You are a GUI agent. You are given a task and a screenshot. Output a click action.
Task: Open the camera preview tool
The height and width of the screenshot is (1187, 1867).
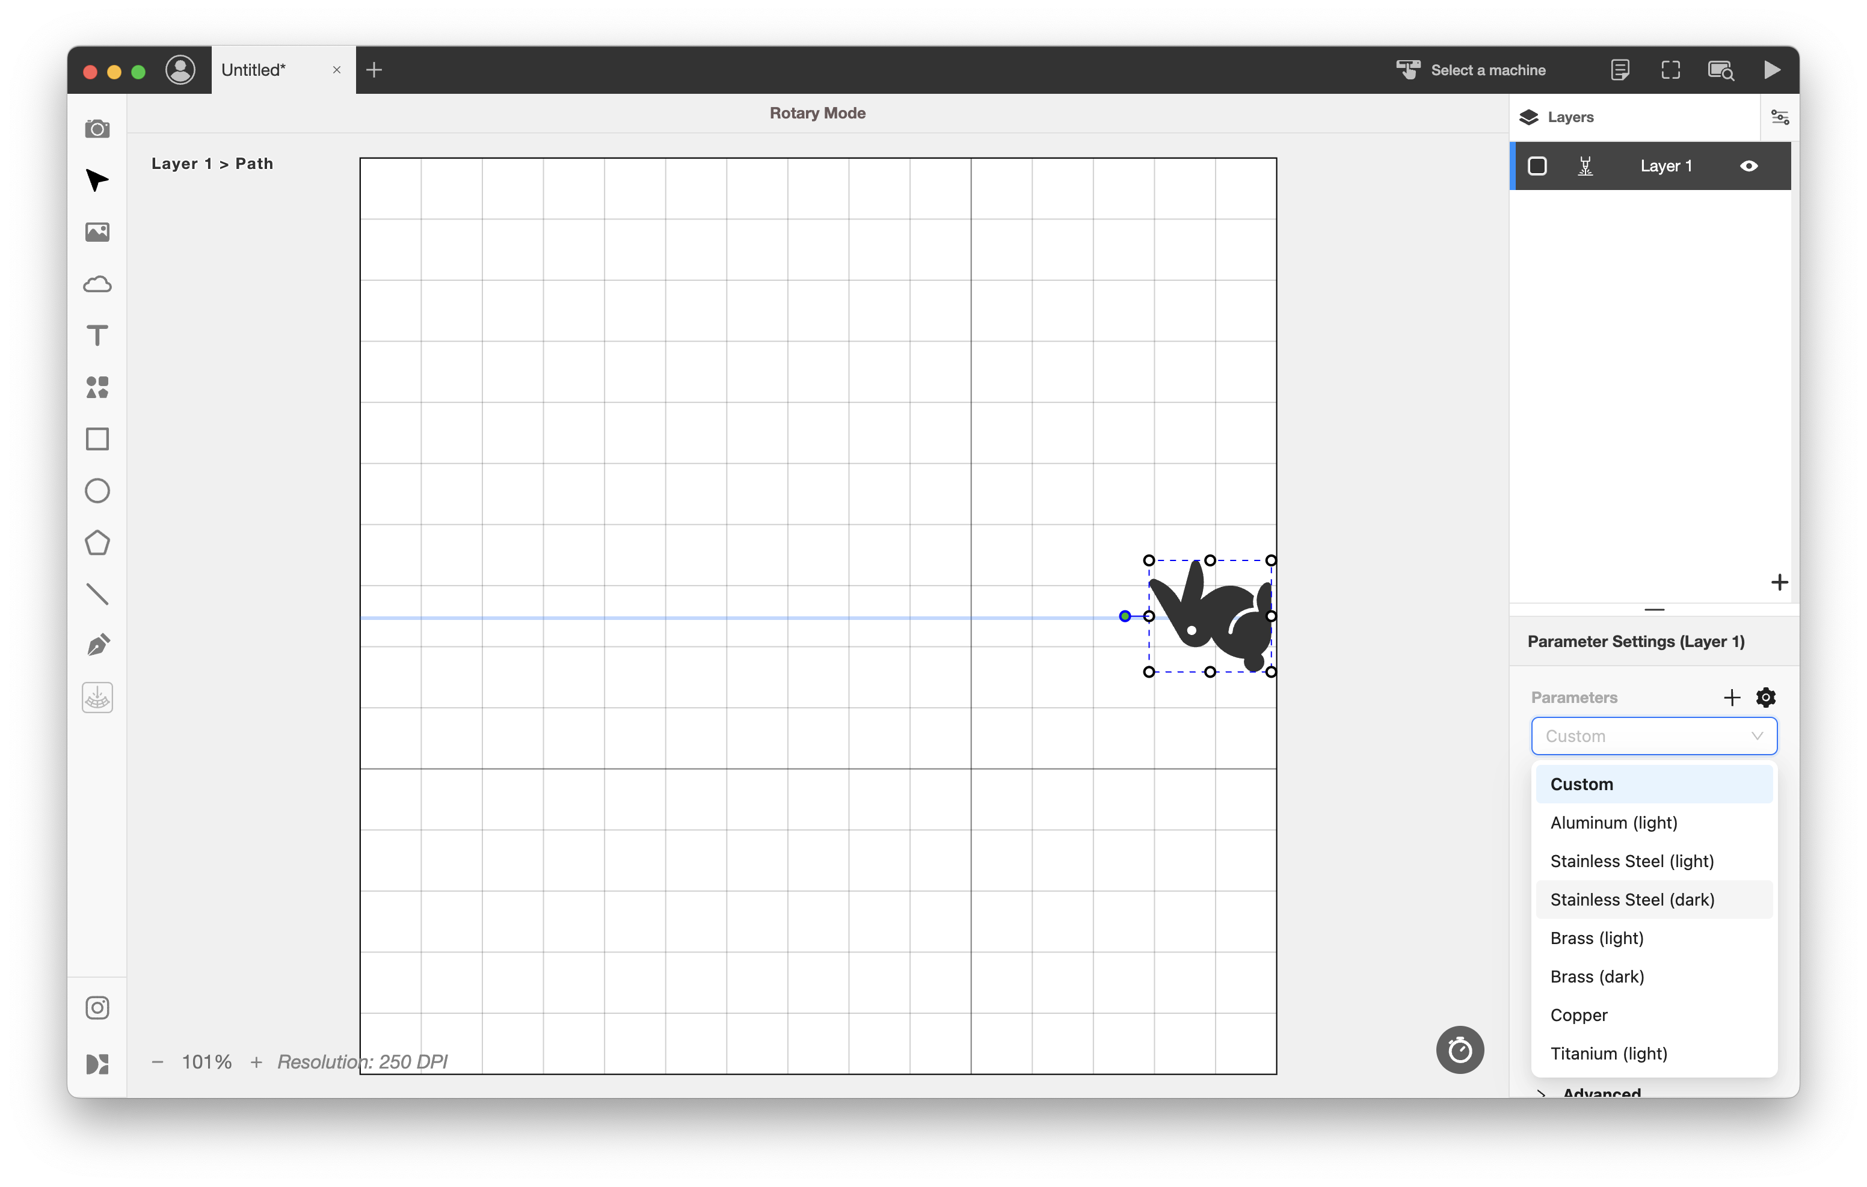[x=97, y=128]
